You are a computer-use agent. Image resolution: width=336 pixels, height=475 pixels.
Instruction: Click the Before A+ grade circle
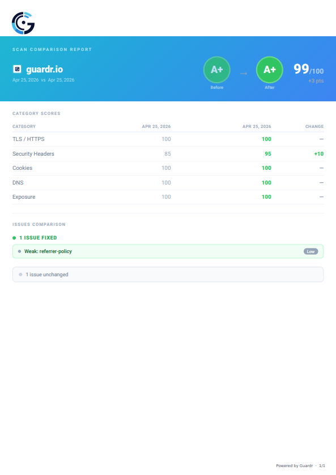point(217,70)
